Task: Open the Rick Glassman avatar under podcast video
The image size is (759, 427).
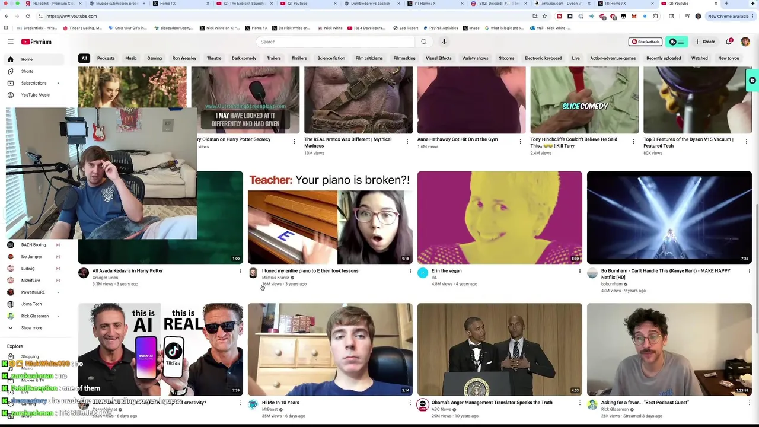Action: tap(592, 404)
